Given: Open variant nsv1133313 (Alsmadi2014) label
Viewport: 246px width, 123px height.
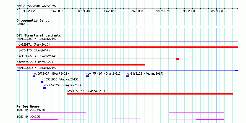Looking at the screenshot, I should [x=36, y=68].
